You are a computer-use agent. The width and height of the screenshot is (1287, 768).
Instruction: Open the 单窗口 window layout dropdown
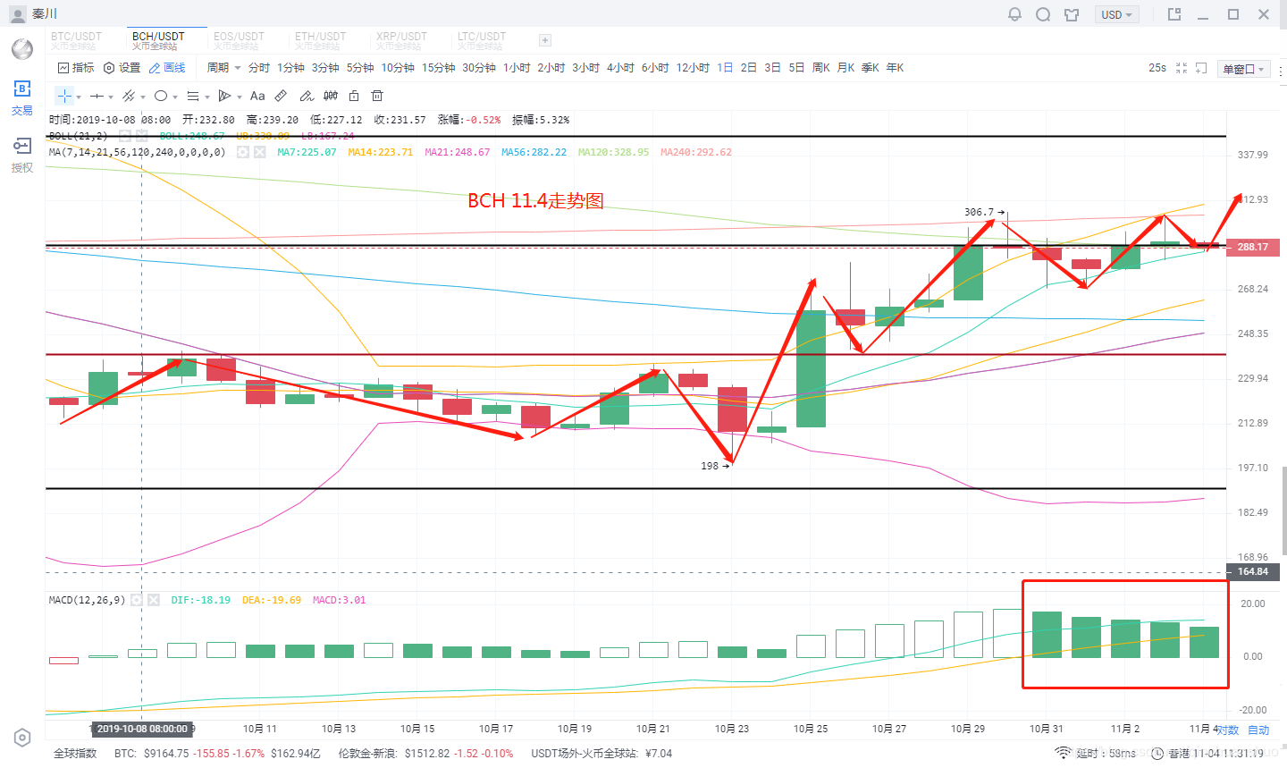[1244, 69]
